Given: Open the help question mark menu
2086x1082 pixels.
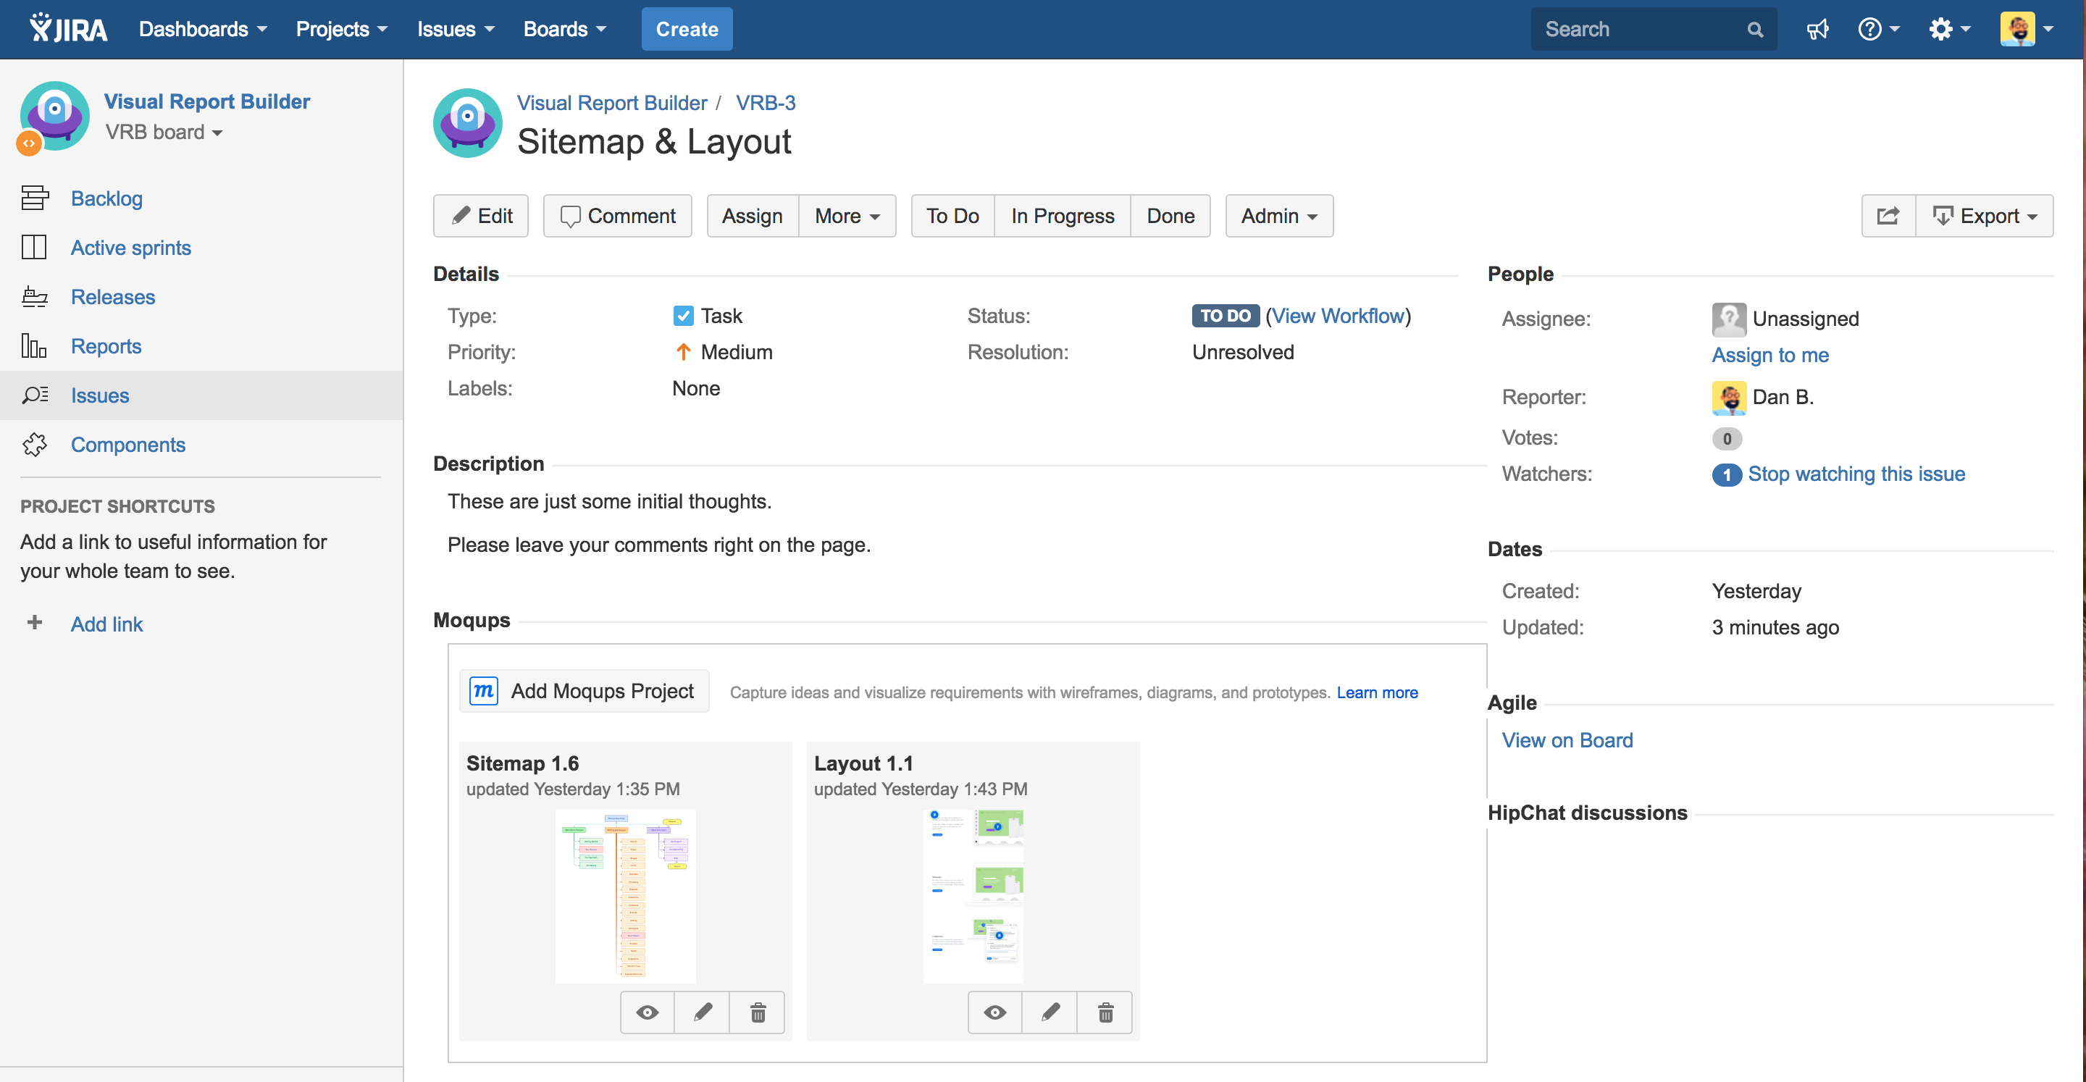Looking at the screenshot, I should [x=1878, y=29].
